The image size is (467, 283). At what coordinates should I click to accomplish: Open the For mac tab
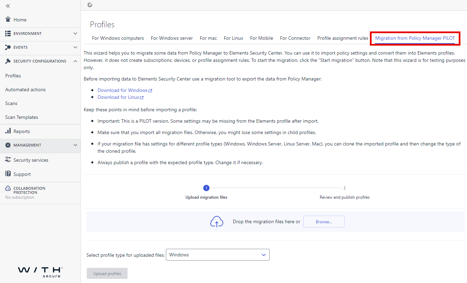click(208, 38)
